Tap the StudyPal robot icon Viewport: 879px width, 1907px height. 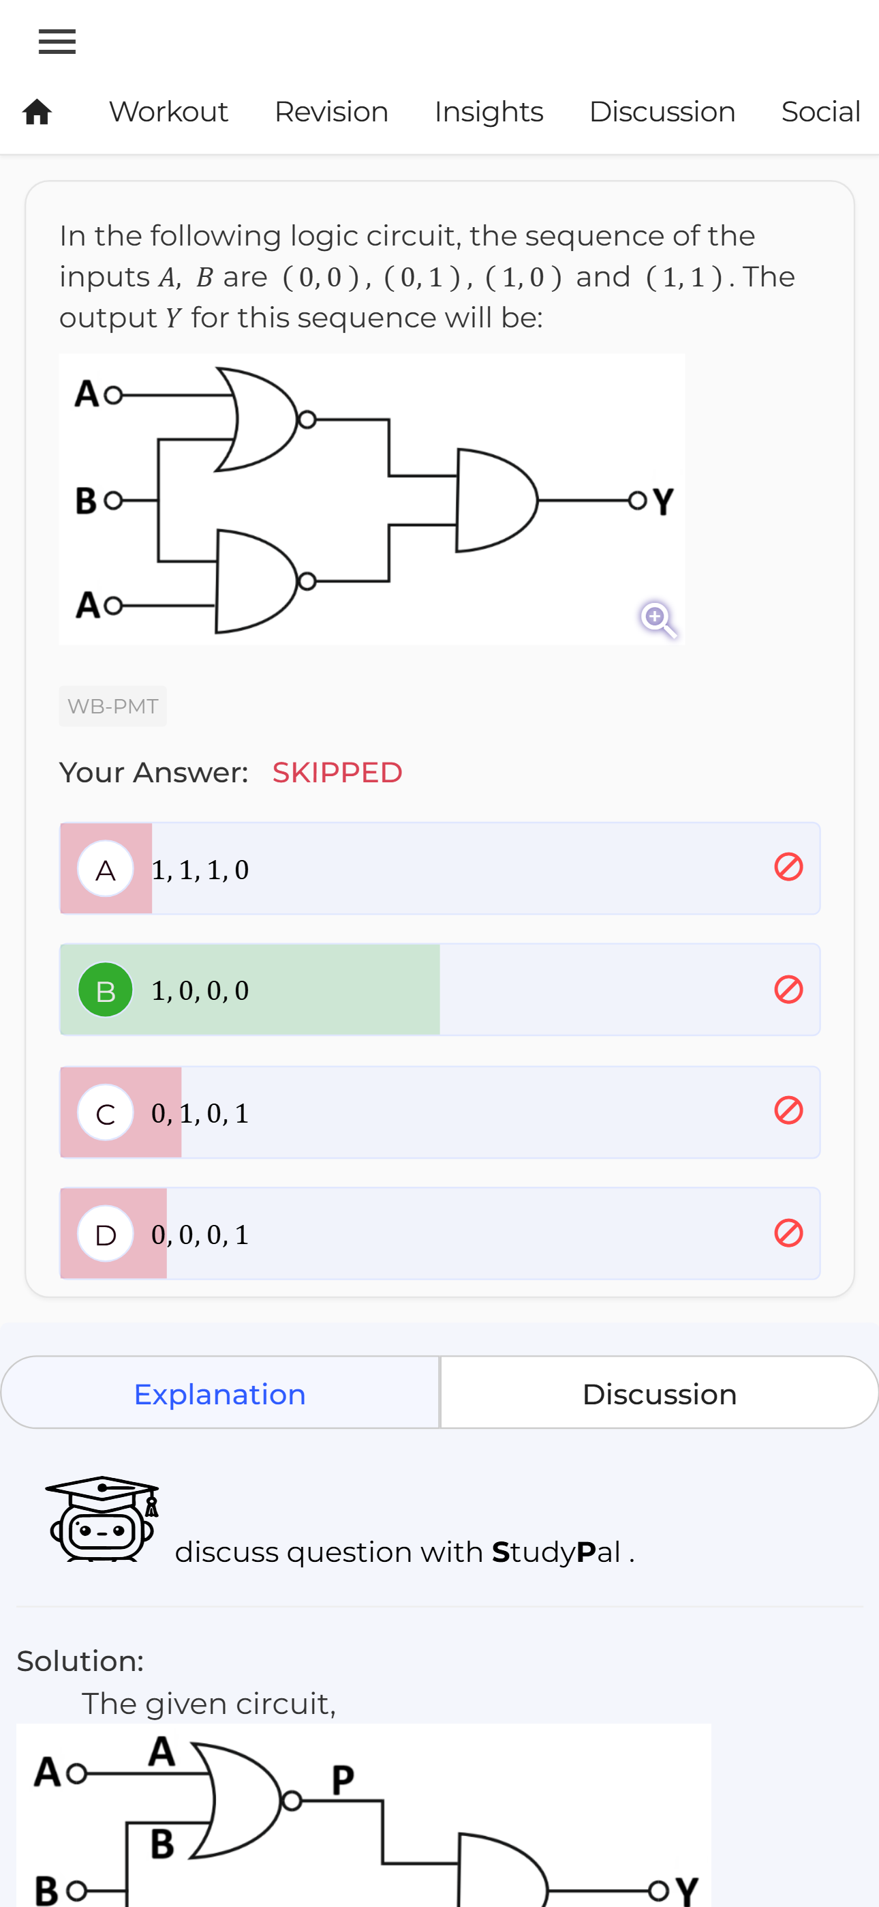click(x=103, y=1518)
